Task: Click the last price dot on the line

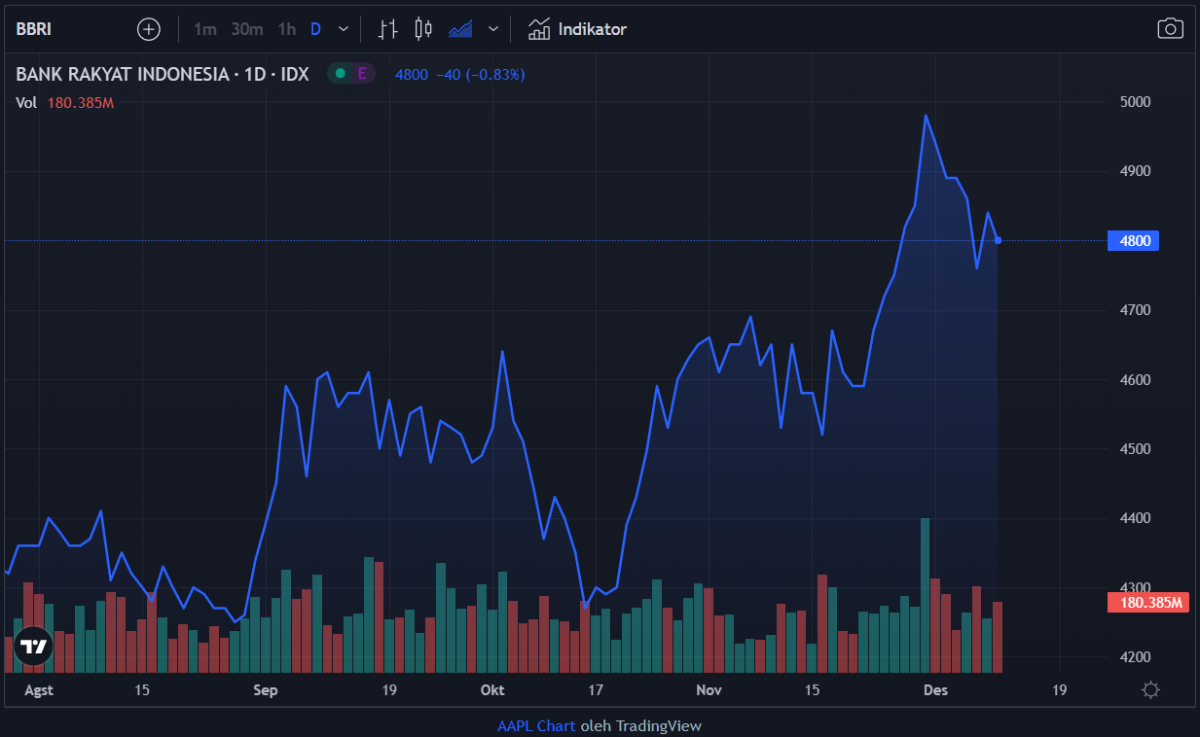Action: [998, 240]
